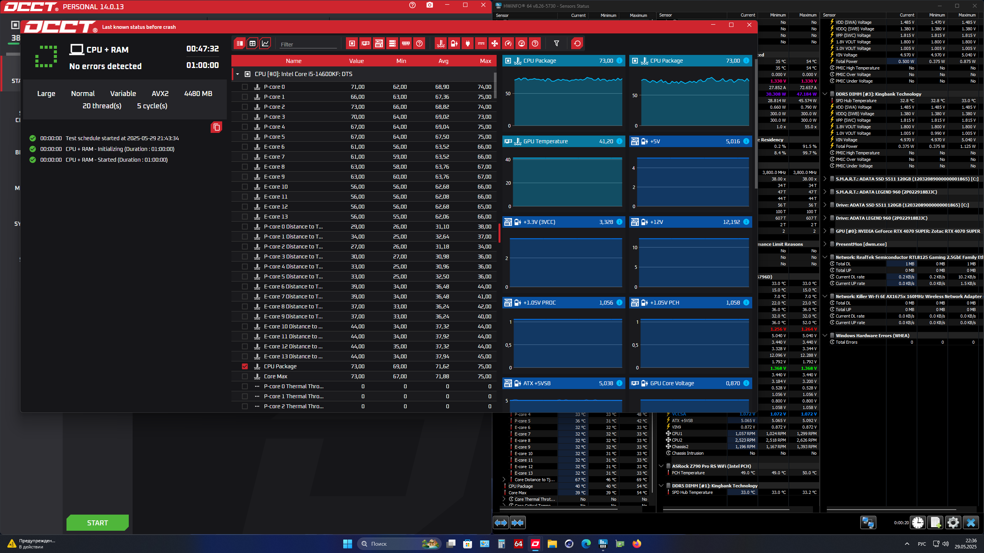This screenshot has height=553, width=984.
Task: Open HWiNFO settings gear icon
Action: coord(953,522)
